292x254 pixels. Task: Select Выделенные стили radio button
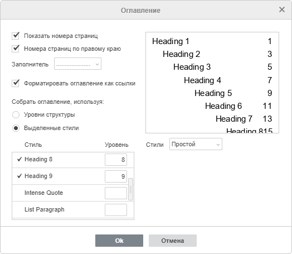click(x=16, y=128)
